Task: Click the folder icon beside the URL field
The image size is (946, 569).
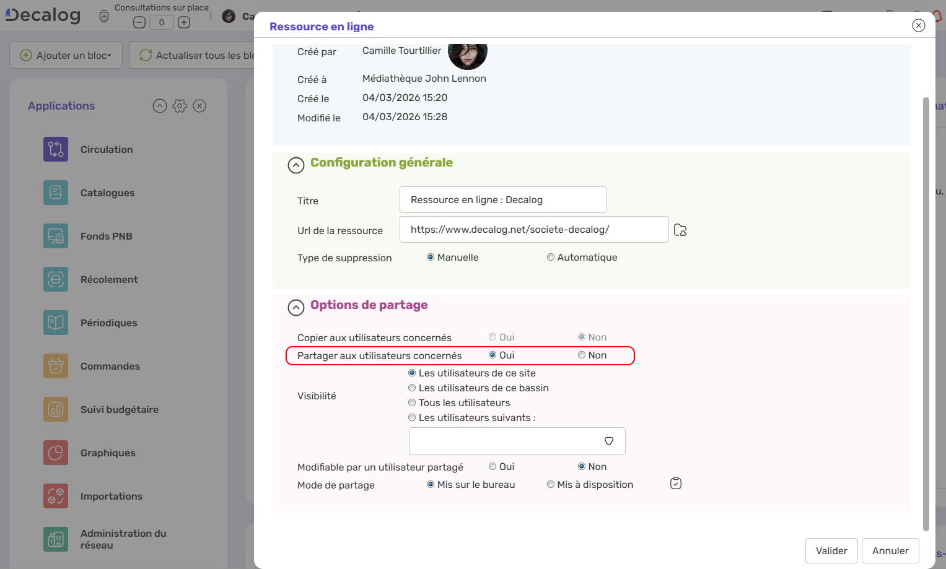Action: [x=680, y=230]
